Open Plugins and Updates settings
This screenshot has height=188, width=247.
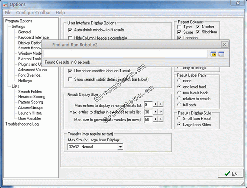[x=30, y=64]
